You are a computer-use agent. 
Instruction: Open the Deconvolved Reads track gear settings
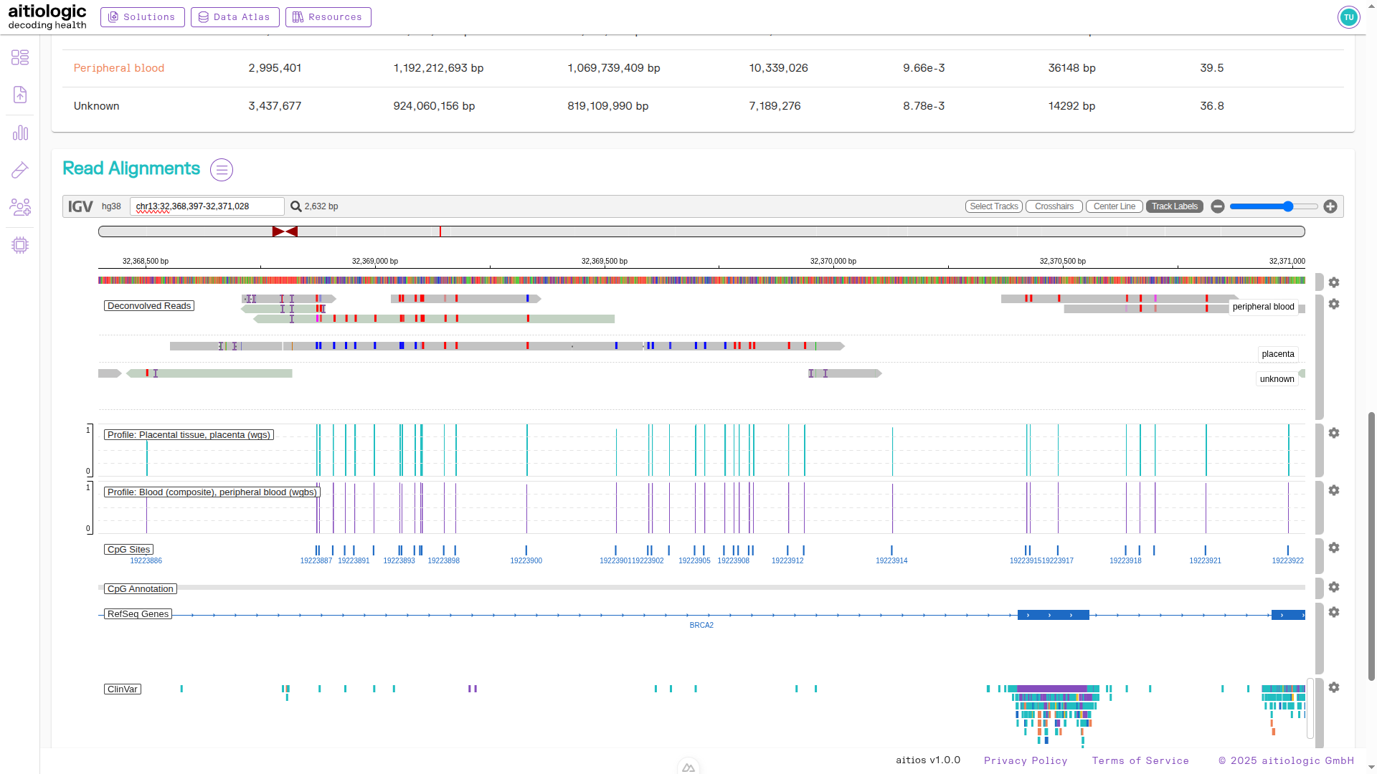coord(1334,304)
